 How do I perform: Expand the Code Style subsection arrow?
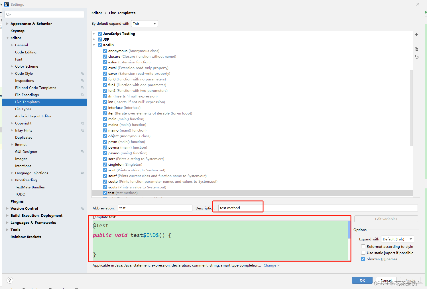coord(12,74)
